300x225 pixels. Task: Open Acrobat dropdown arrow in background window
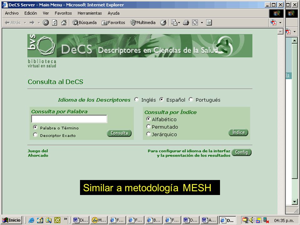coord(295,32)
